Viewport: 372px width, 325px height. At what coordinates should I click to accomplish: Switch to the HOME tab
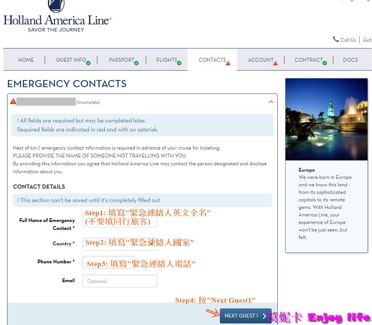click(x=26, y=60)
